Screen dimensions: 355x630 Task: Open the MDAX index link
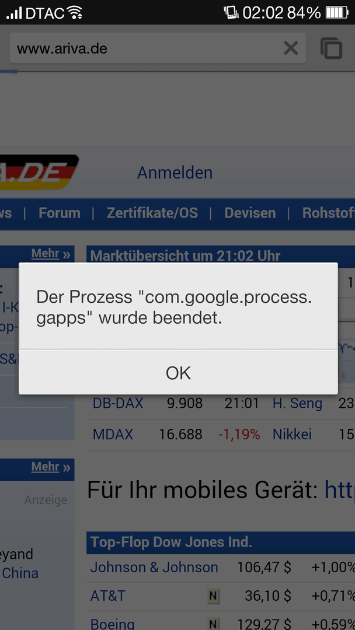point(113,435)
